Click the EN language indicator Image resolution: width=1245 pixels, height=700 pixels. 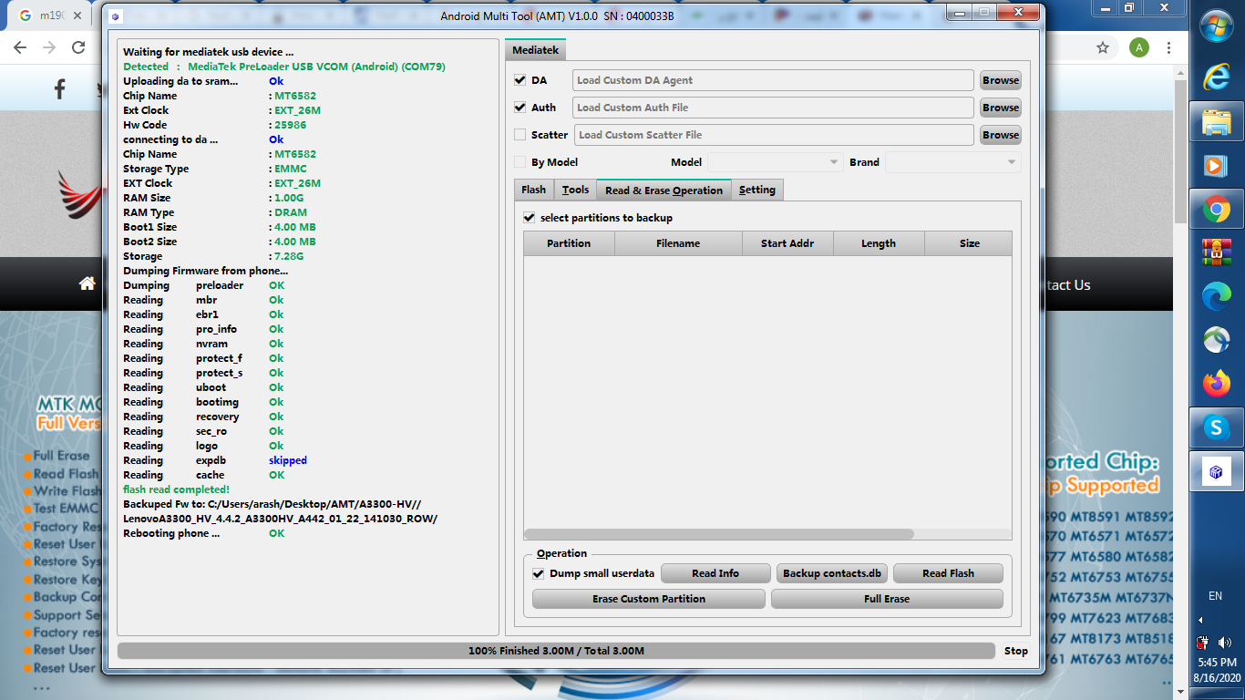[1215, 596]
